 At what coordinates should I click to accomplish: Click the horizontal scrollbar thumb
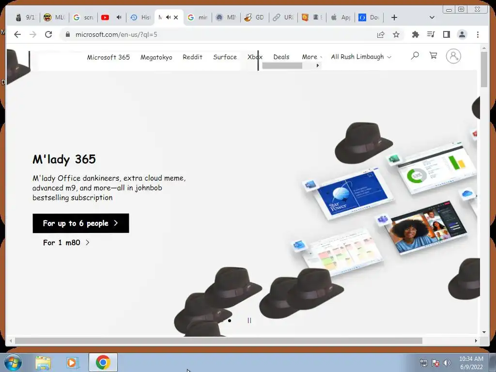tap(218, 341)
